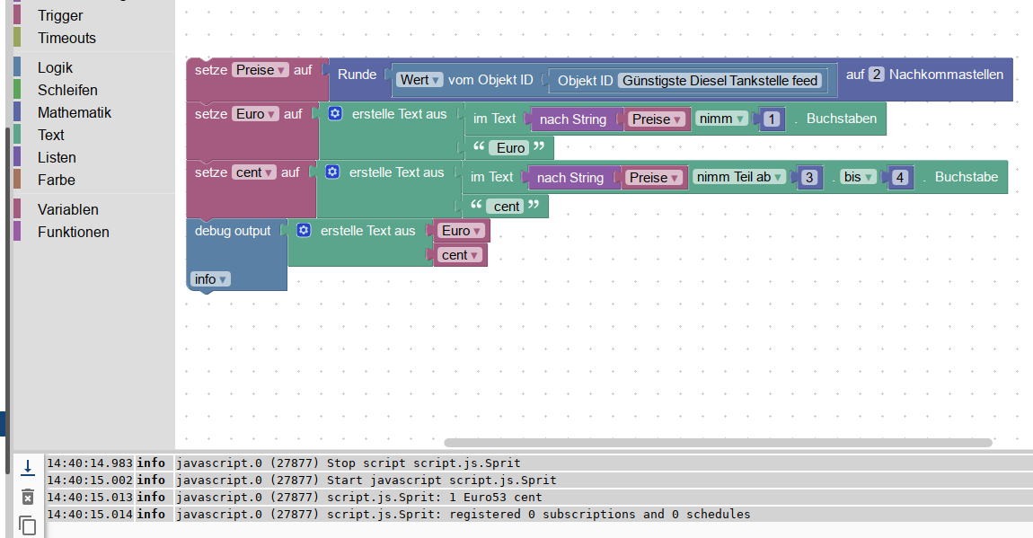The image size is (1033, 538).
Task: Select Objekt ID 'Günstigste Diesel Tankstelle feed'
Action: click(x=720, y=80)
